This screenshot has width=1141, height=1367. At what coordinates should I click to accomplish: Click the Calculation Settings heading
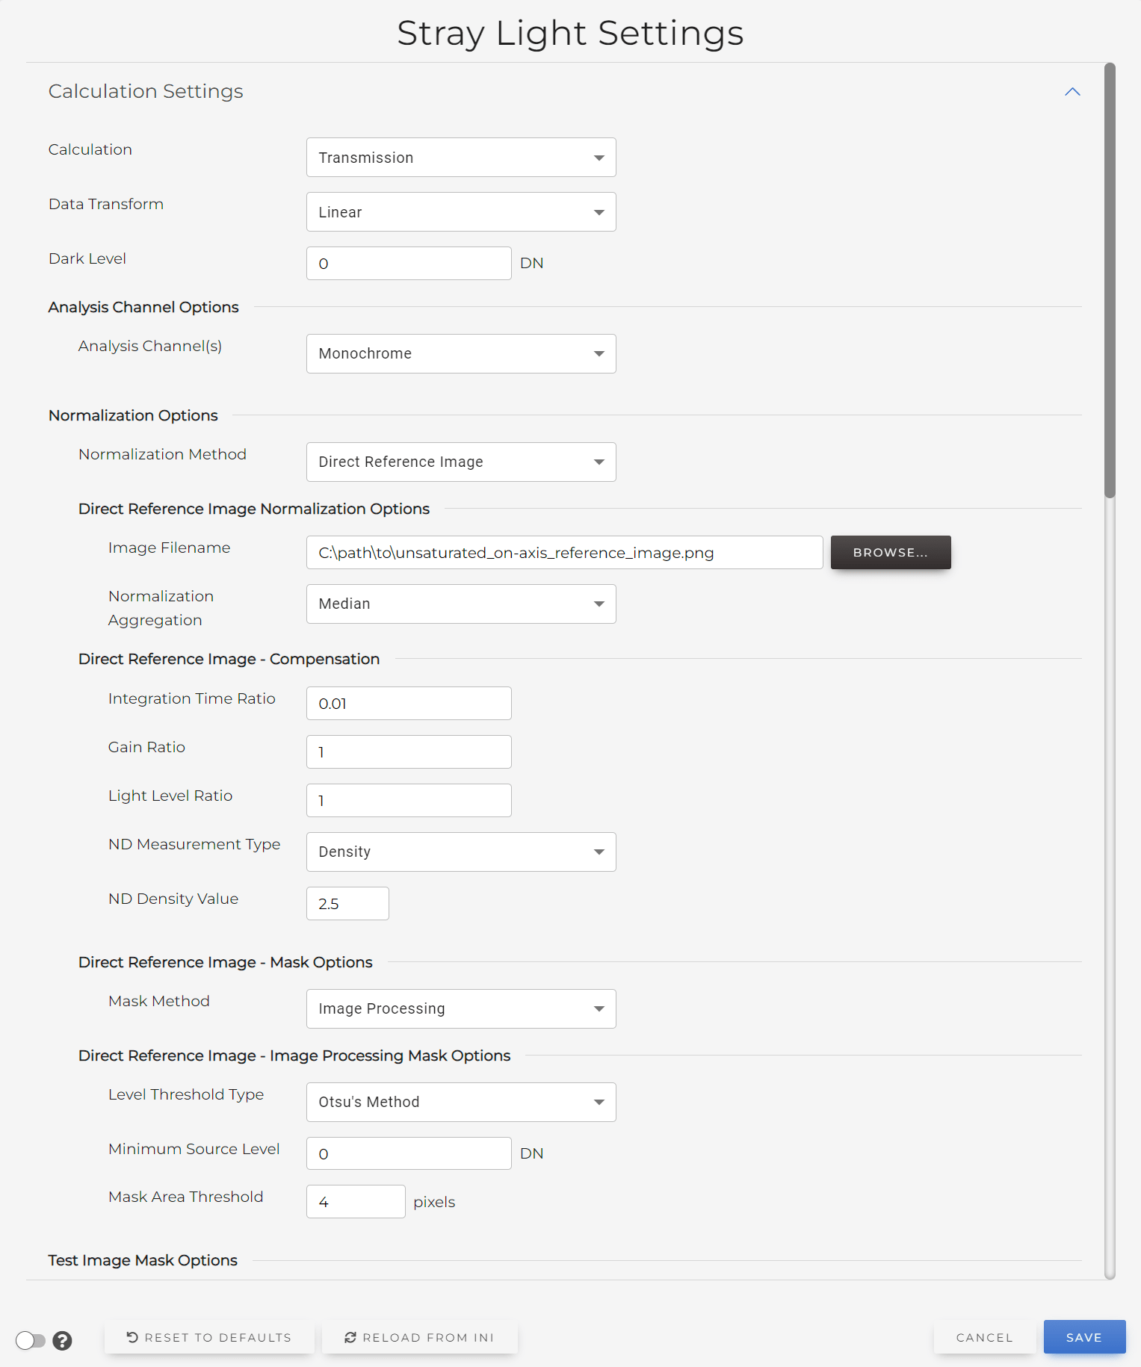(146, 91)
